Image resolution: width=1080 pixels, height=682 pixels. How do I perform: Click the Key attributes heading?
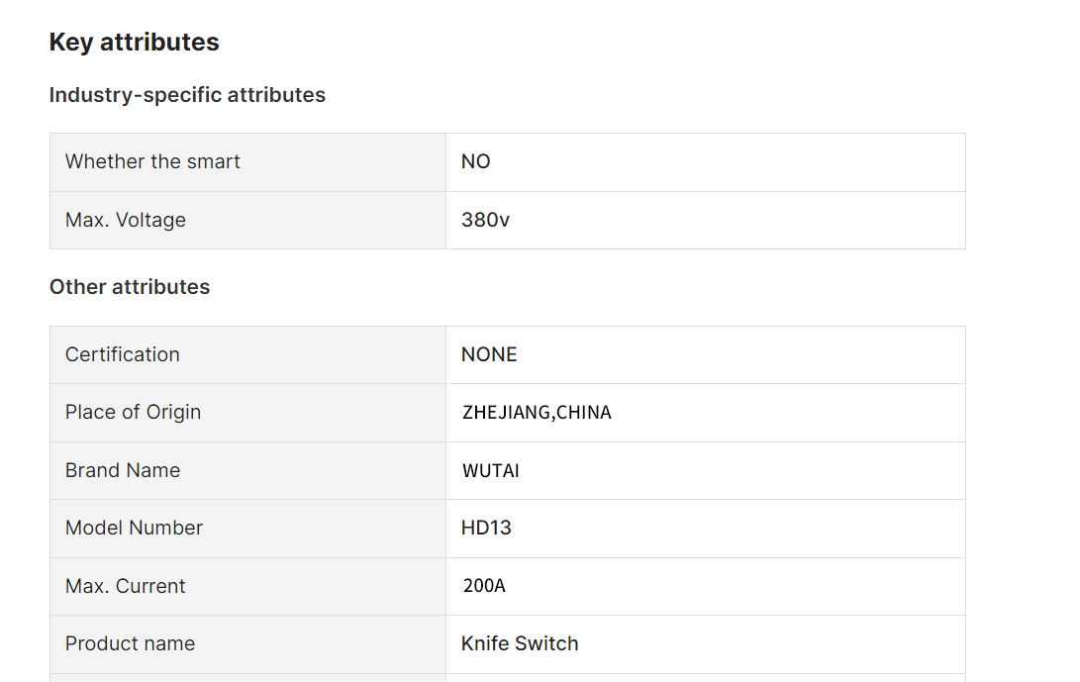click(135, 42)
